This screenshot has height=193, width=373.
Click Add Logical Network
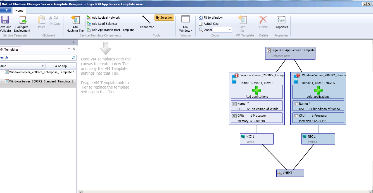click(x=104, y=17)
